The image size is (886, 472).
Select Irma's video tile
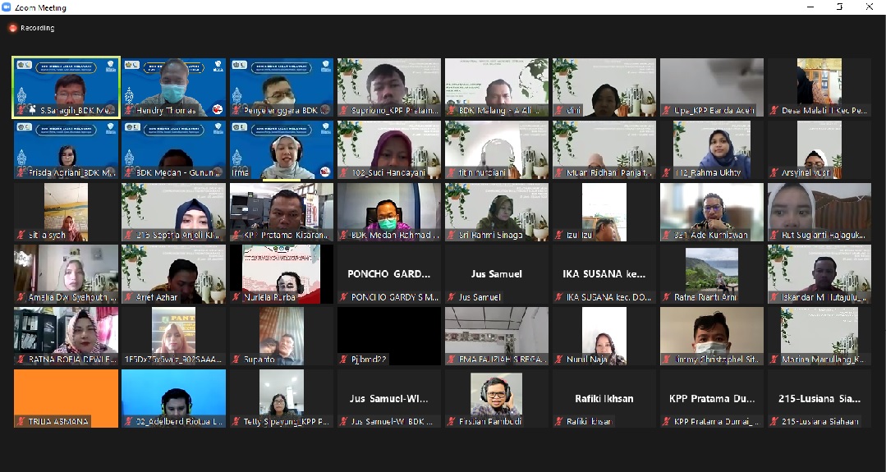tap(282, 149)
